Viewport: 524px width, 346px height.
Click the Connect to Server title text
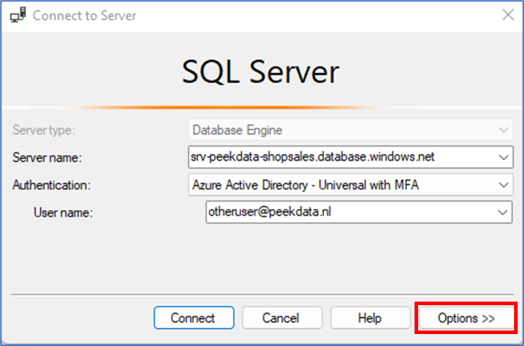[x=84, y=16]
